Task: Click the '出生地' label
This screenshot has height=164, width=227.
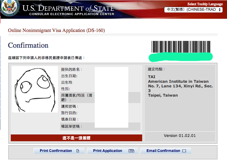Action: pos(67,82)
